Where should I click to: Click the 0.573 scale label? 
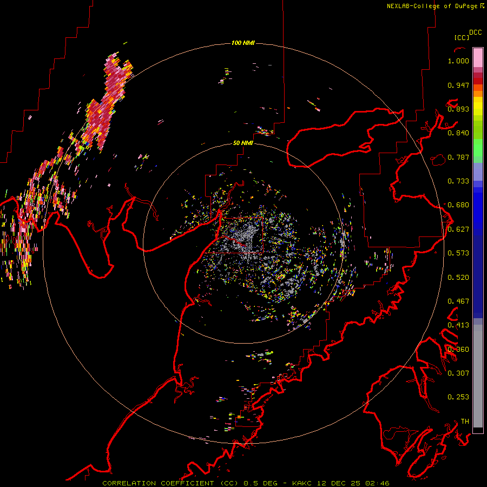point(458,253)
